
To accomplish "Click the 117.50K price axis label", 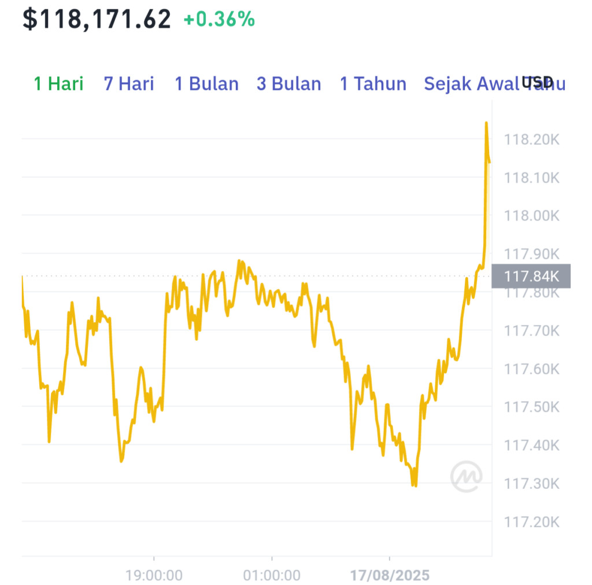I will click(532, 407).
